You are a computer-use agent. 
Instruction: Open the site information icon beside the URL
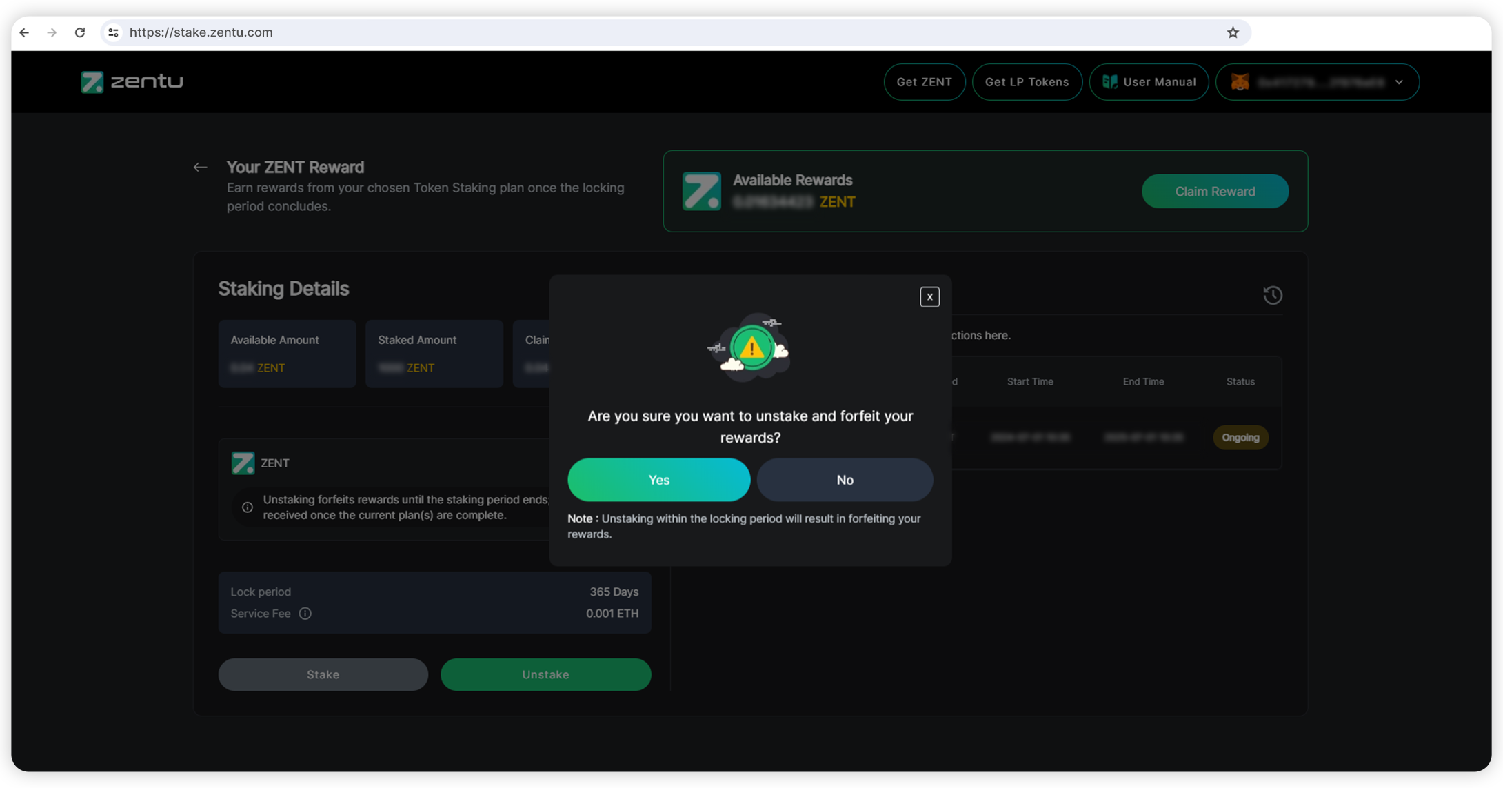pyautogui.click(x=114, y=32)
